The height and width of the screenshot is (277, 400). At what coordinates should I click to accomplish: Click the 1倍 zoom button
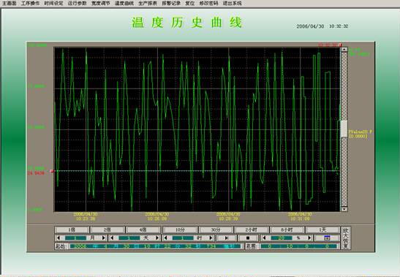pos(72,229)
